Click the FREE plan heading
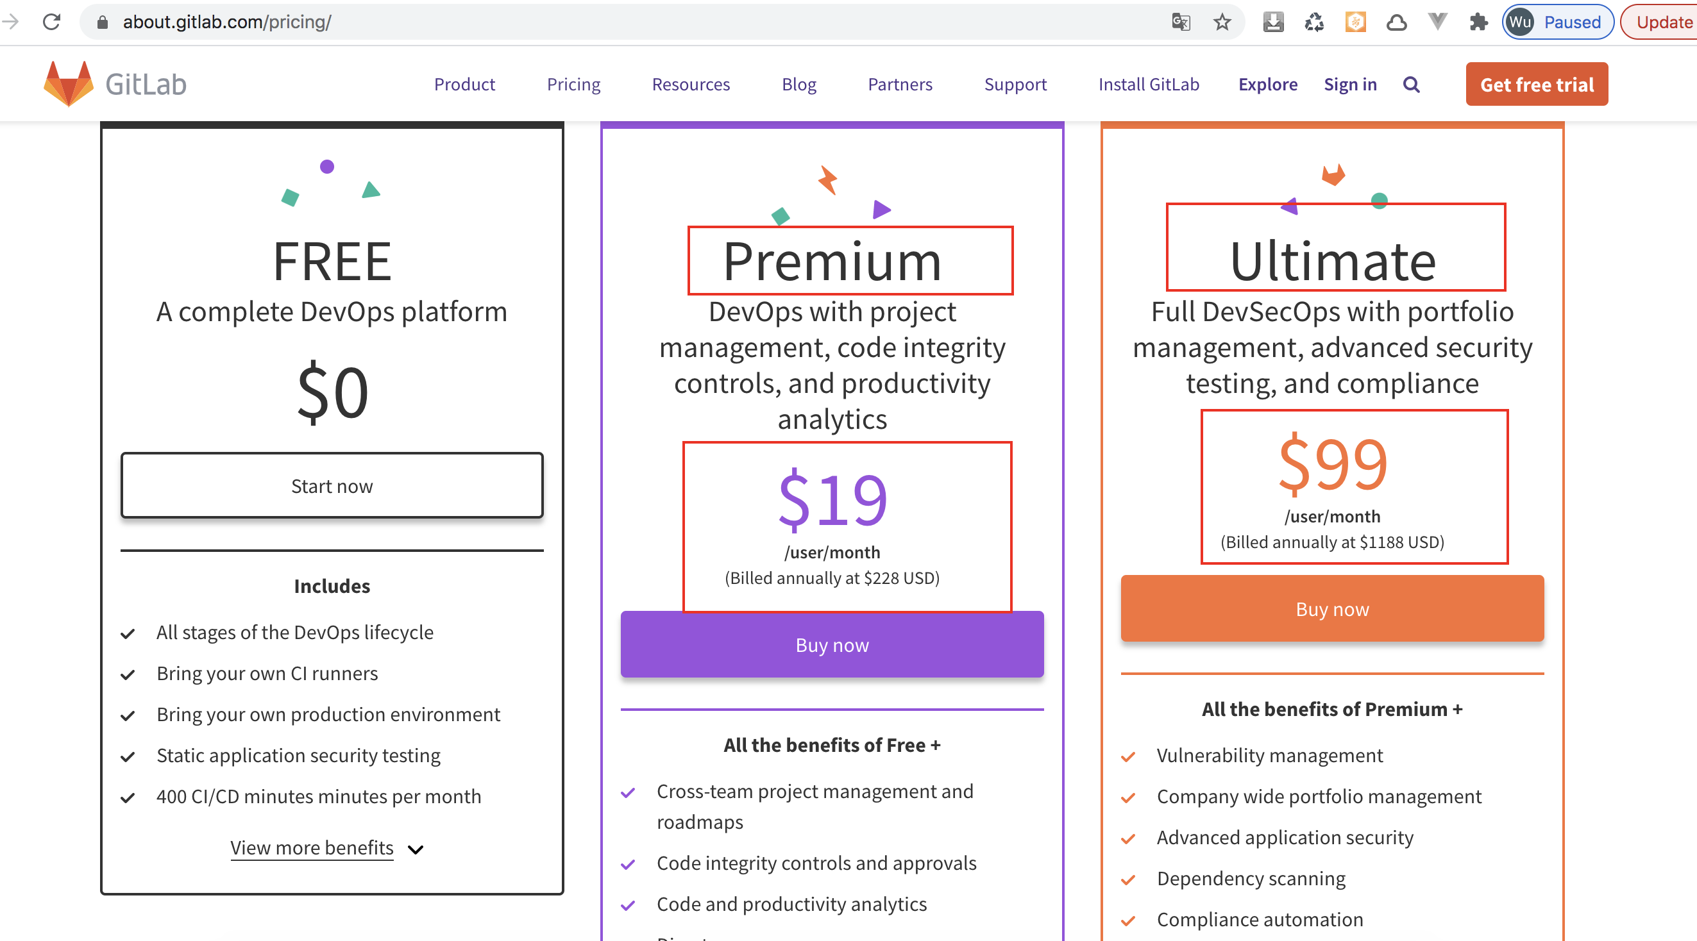Viewport: 1697px width, 941px height. click(x=333, y=262)
